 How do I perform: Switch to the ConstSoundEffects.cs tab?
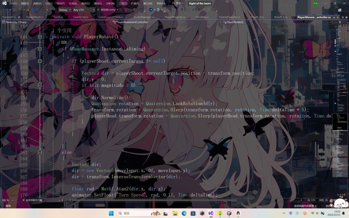coord(111,17)
